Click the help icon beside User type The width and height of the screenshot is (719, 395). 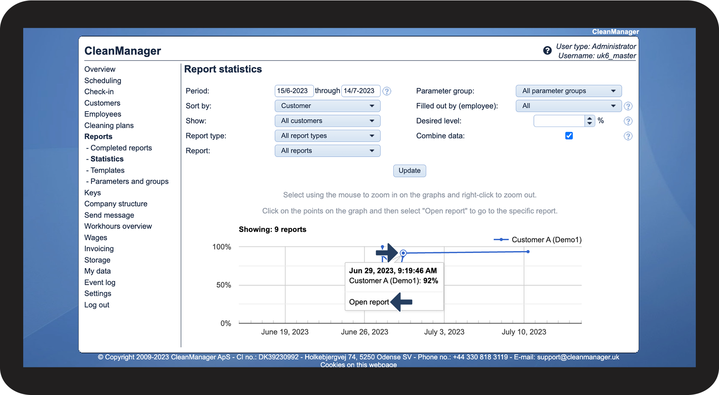point(547,50)
